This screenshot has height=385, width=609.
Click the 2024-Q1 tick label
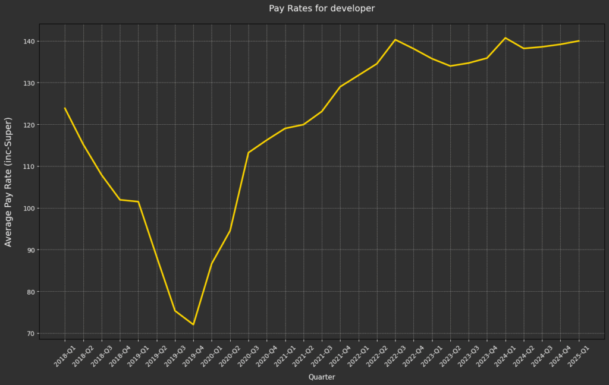tap(506, 356)
